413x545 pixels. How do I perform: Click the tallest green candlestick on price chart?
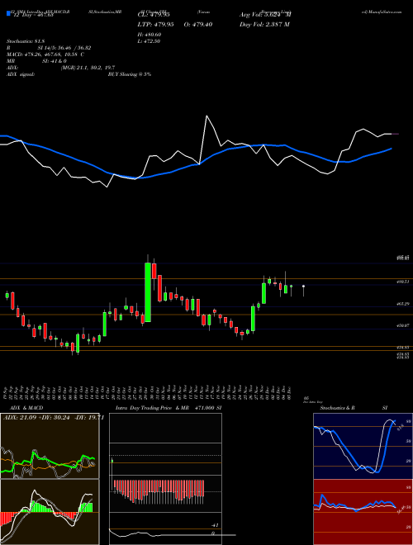point(148,292)
